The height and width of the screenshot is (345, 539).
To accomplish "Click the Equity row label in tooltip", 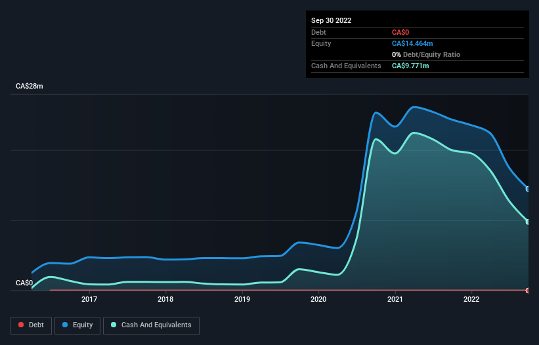I will [321, 43].
